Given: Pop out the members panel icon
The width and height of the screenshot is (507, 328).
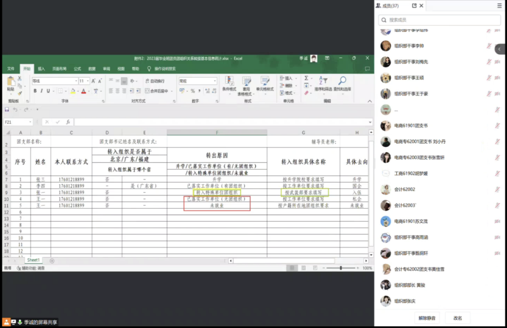Looking at the screenshot, I should [414, 6].
